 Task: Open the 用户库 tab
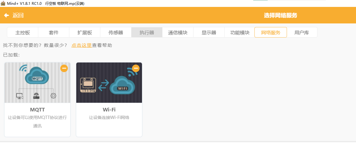[x=302, y=32]
